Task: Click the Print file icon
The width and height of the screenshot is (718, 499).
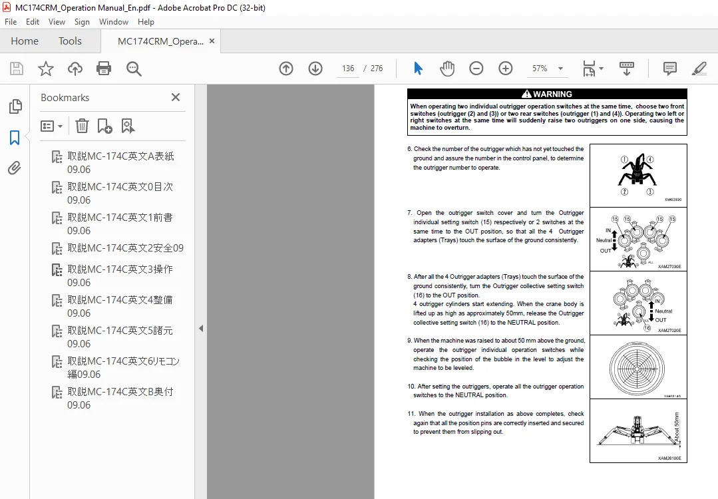Action: (x=104, y=69)
